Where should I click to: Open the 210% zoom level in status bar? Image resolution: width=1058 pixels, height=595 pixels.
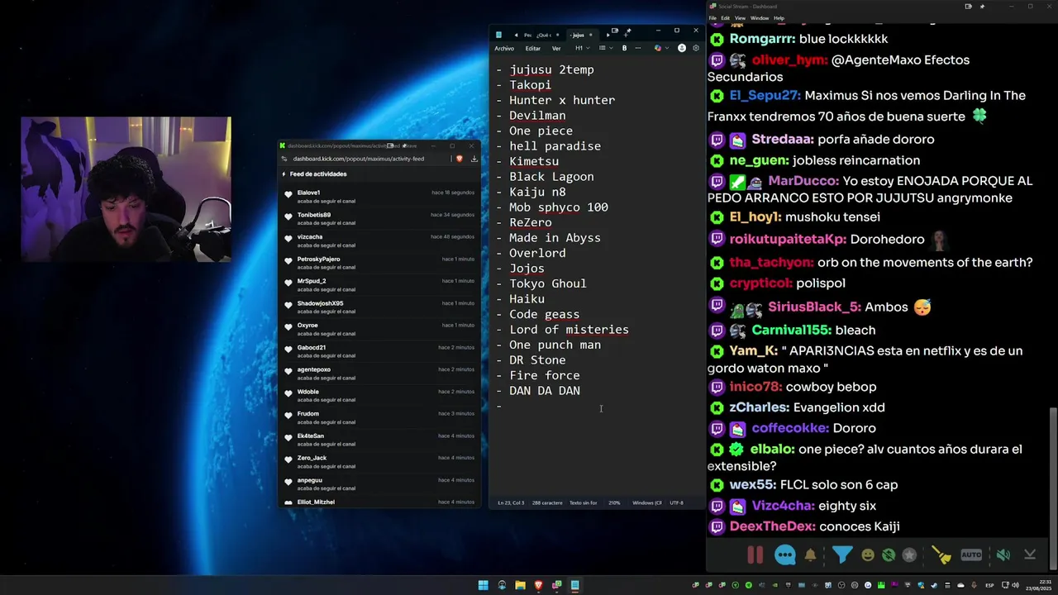click(614, 502)
